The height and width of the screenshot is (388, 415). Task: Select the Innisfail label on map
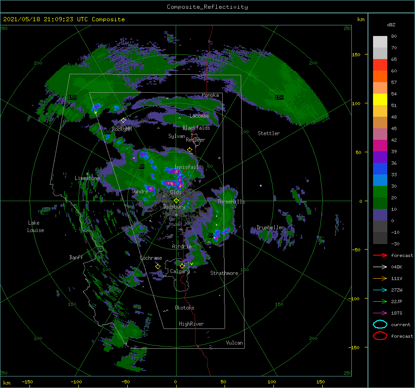coord(186,167)
